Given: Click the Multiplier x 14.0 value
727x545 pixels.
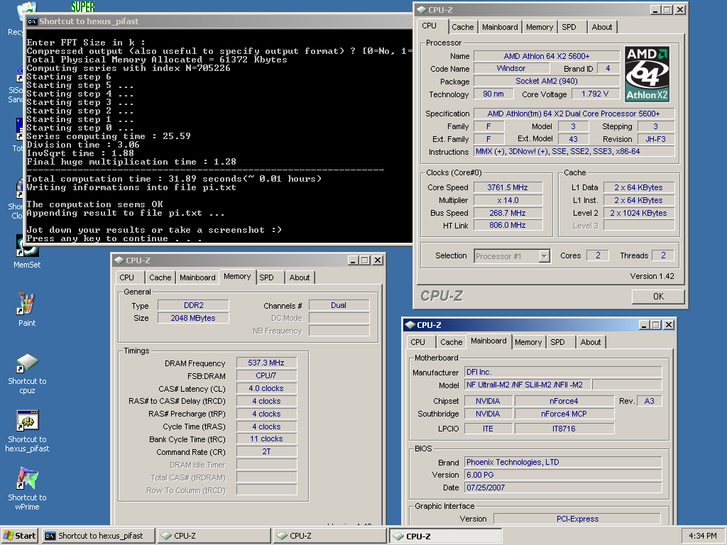Looking at the screenshot, I should click(x=507, y=200).
